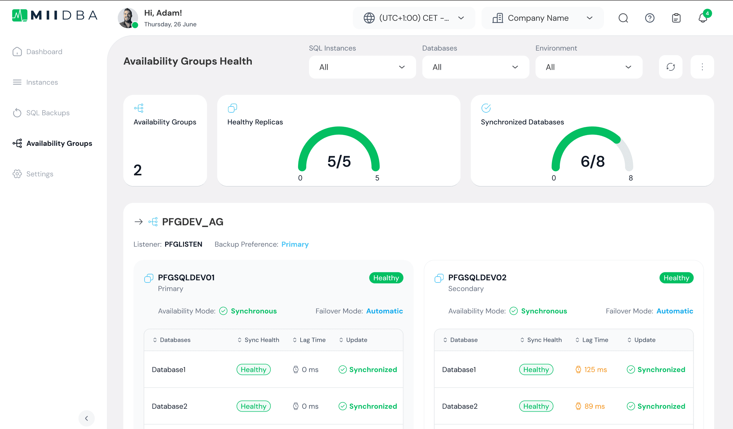Open the SQL Instances dropdown
733x429 pixels.
(362, 67)
